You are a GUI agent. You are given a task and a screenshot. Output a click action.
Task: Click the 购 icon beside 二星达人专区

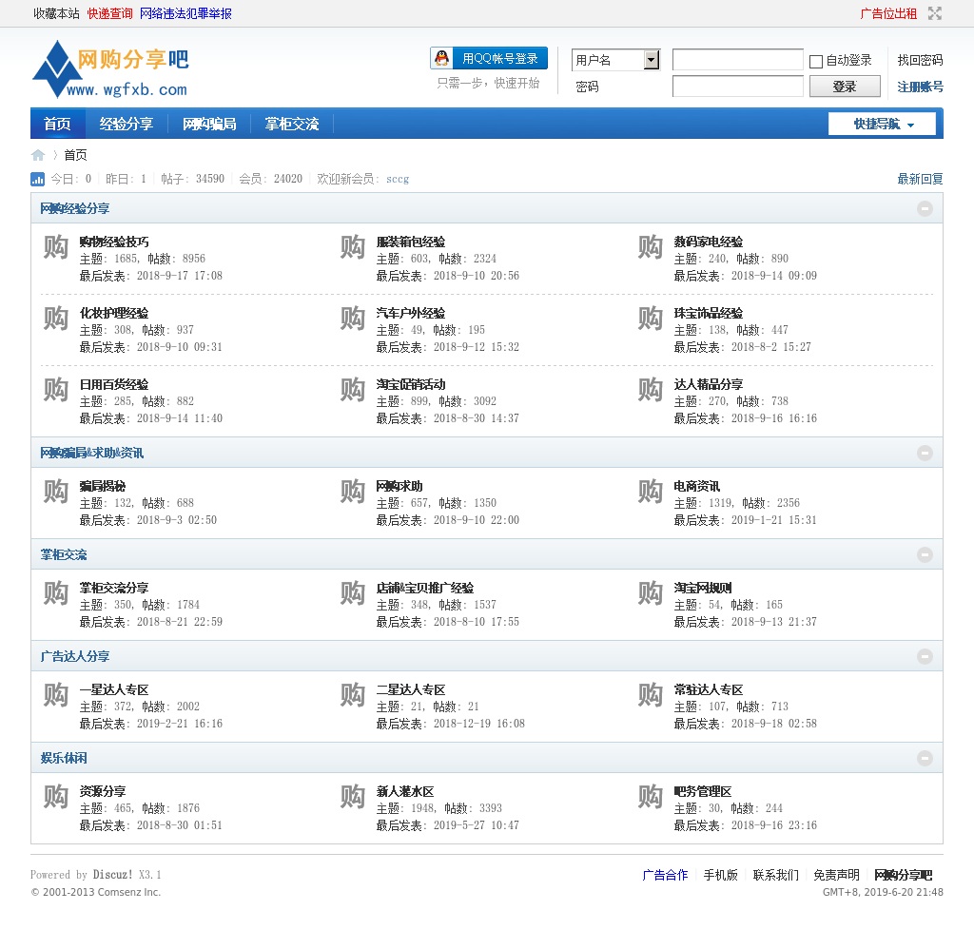(x=353, y=696)
